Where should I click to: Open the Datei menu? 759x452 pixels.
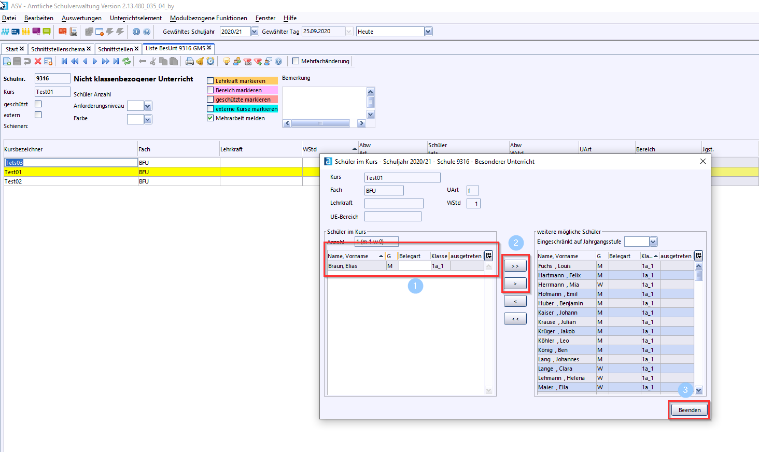pyautogui.click(x=9, y=18)
